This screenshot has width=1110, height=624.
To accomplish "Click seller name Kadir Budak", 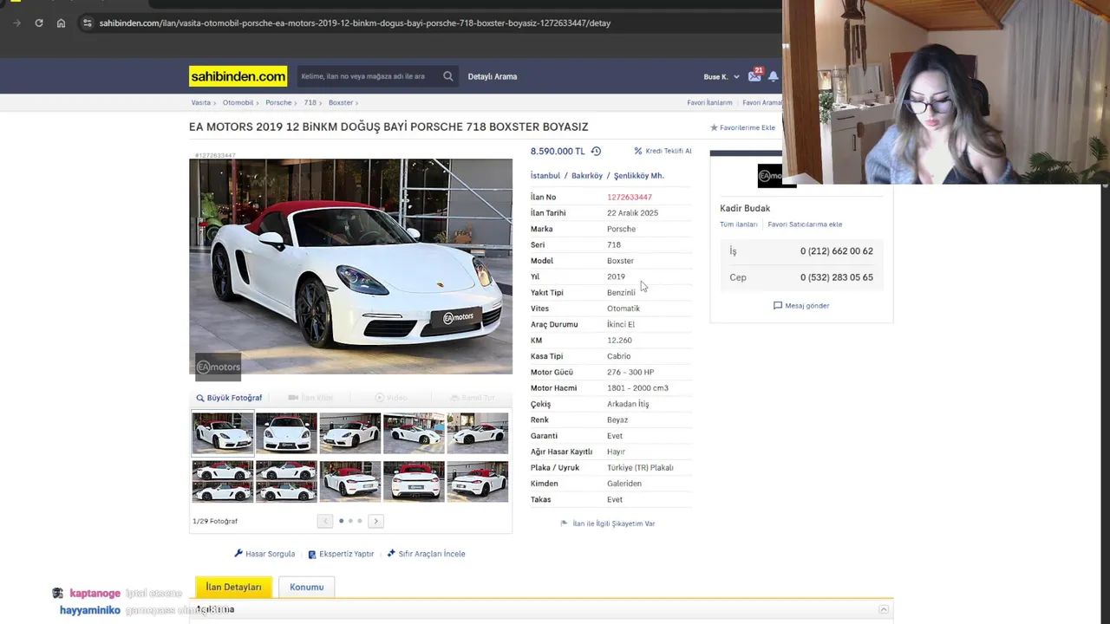I will pyautogui.click(x=745, y=208).
